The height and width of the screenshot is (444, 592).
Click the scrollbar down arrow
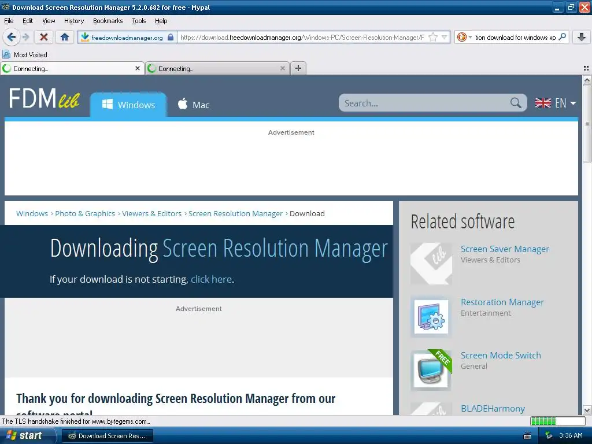pyautogui.click(x=587, y=410)
